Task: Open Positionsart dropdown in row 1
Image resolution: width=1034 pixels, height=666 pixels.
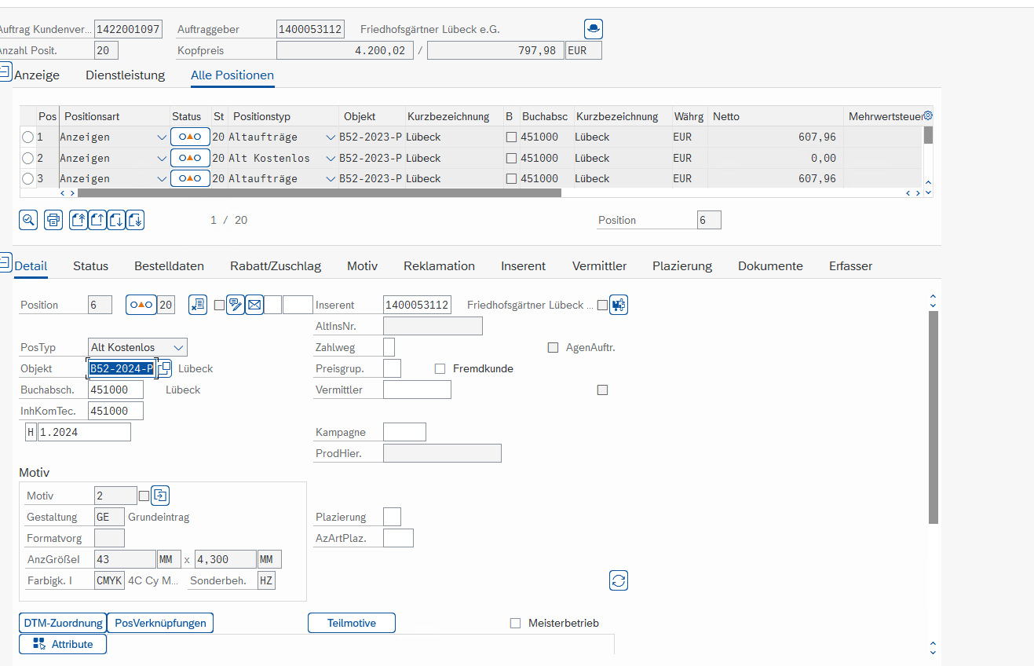Action: [x=162, y=137]
